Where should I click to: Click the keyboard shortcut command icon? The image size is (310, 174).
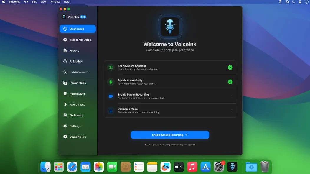111,68
